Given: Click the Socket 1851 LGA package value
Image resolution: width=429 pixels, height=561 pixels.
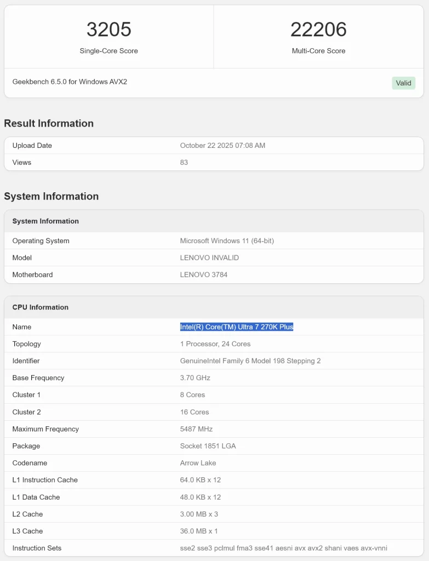Looking at the screenshot, I should point(208,446).
